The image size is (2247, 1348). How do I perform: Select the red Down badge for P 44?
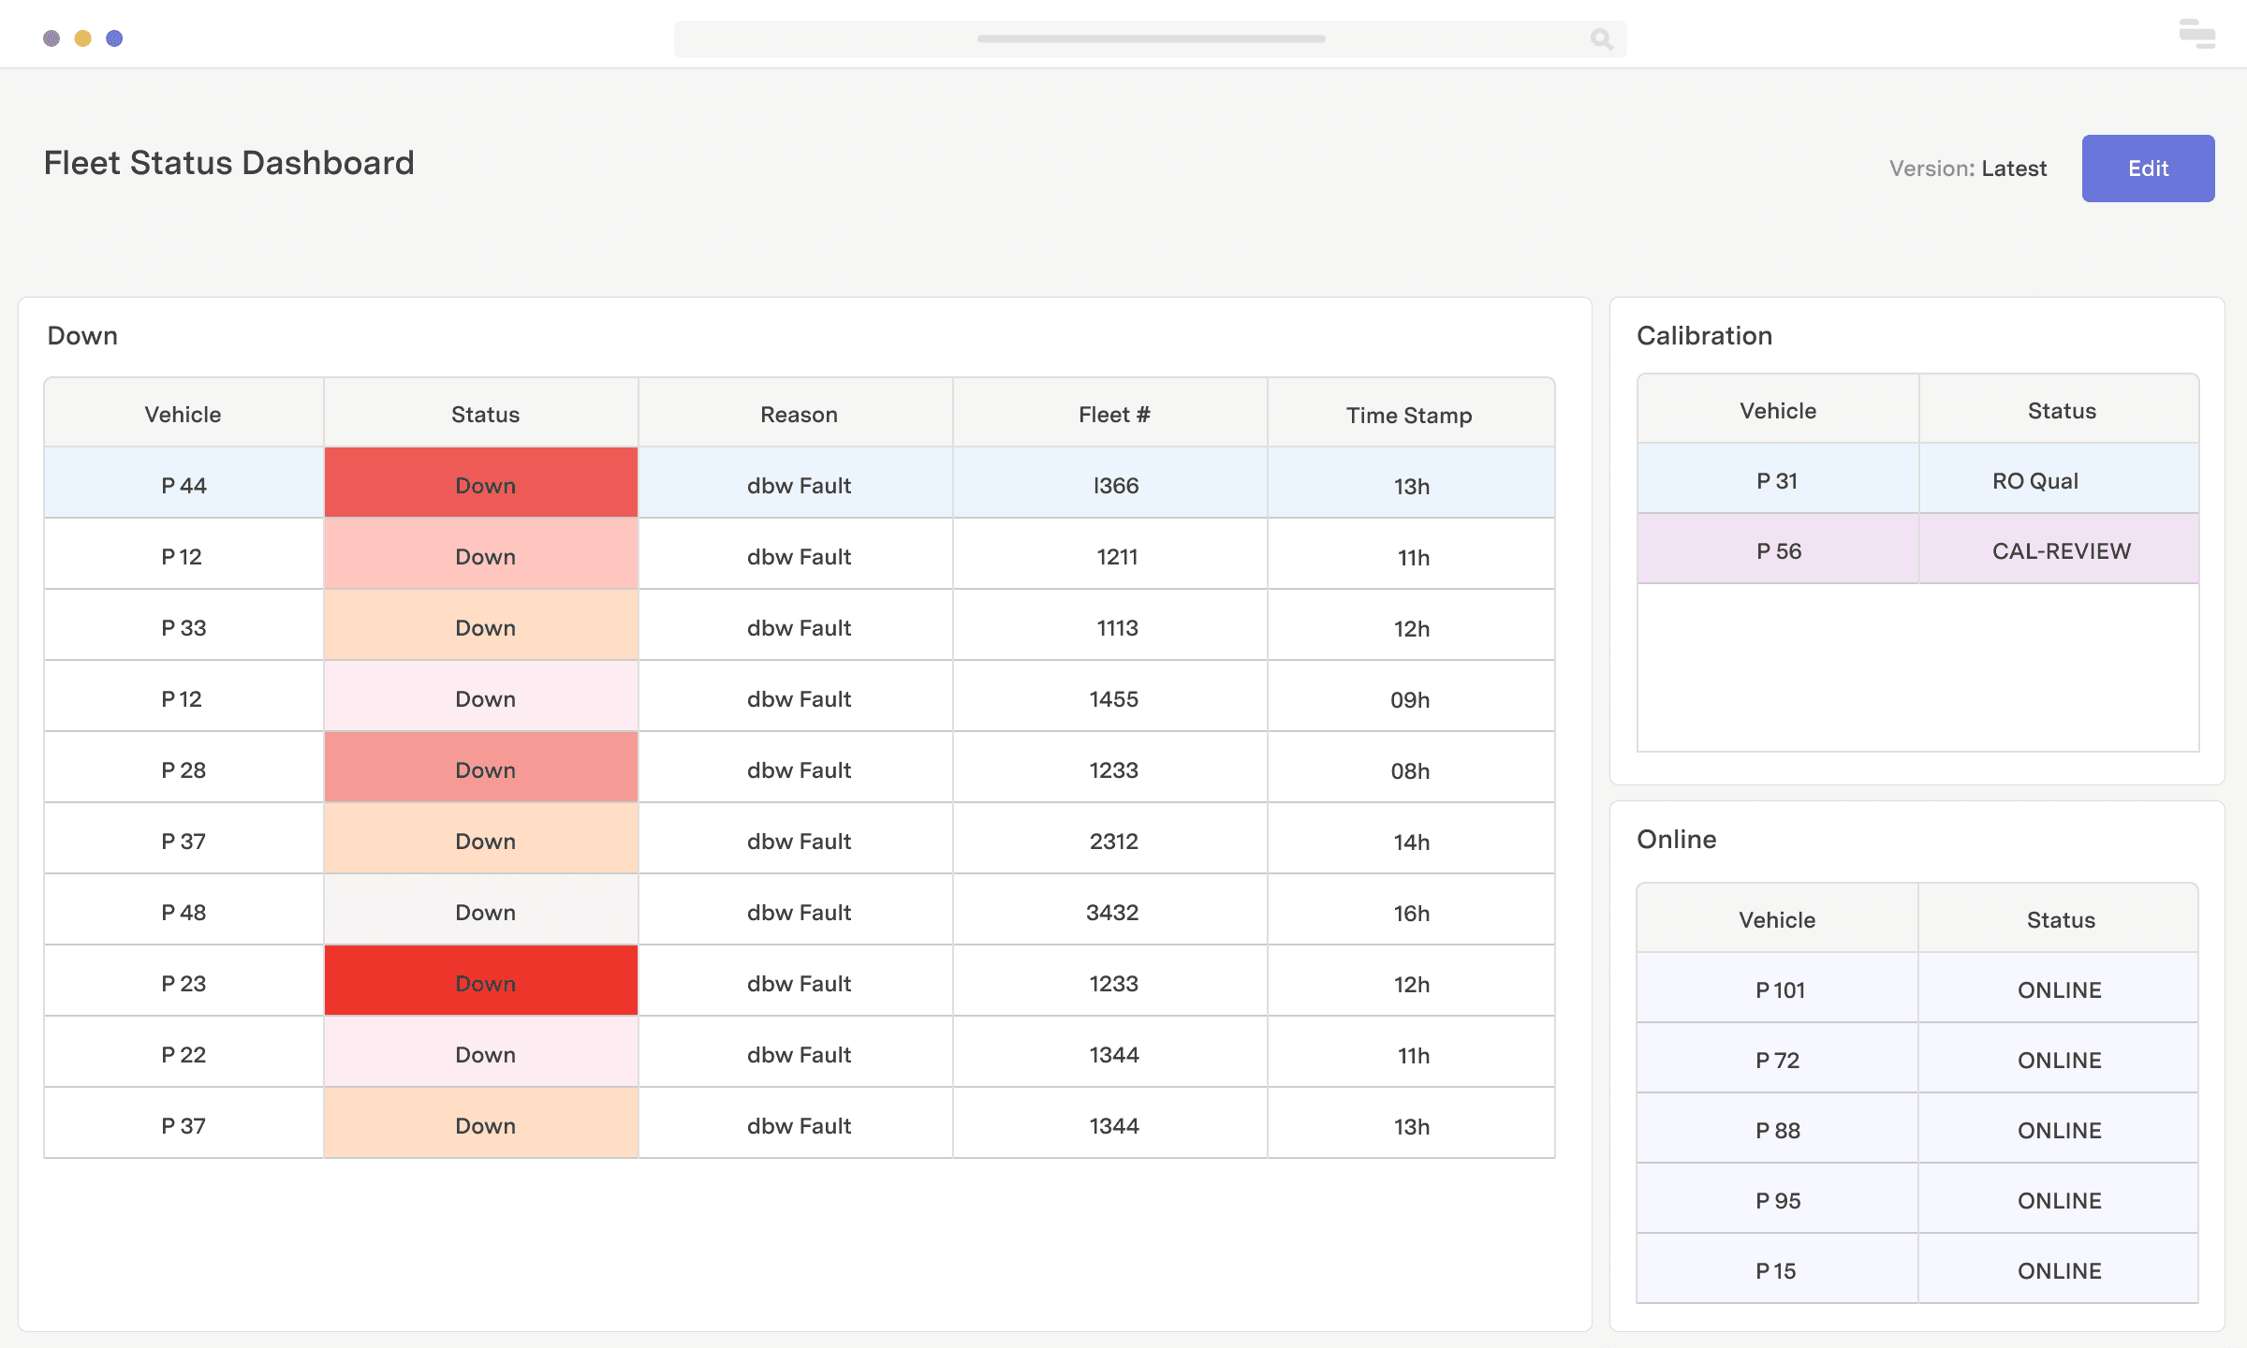tap(481, 485)
